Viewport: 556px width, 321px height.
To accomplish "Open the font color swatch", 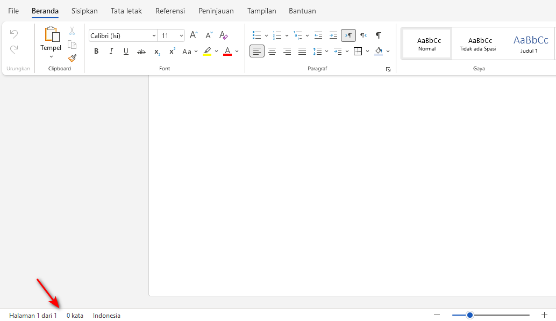I will pyautogui.click(x=227, y=51).
